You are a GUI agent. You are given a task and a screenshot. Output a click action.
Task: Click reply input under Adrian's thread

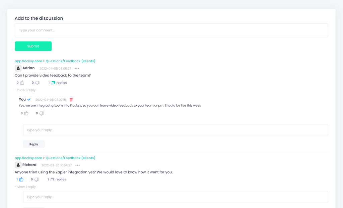[x=175, y=130]
